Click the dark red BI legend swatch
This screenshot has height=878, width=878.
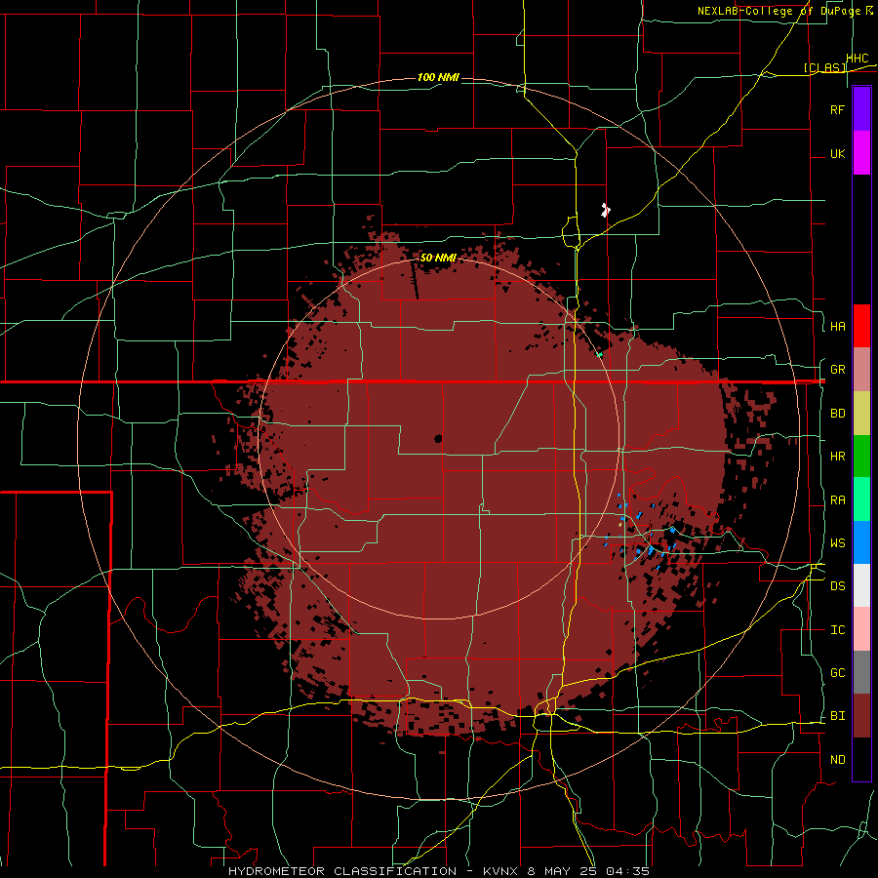point(861,716)
